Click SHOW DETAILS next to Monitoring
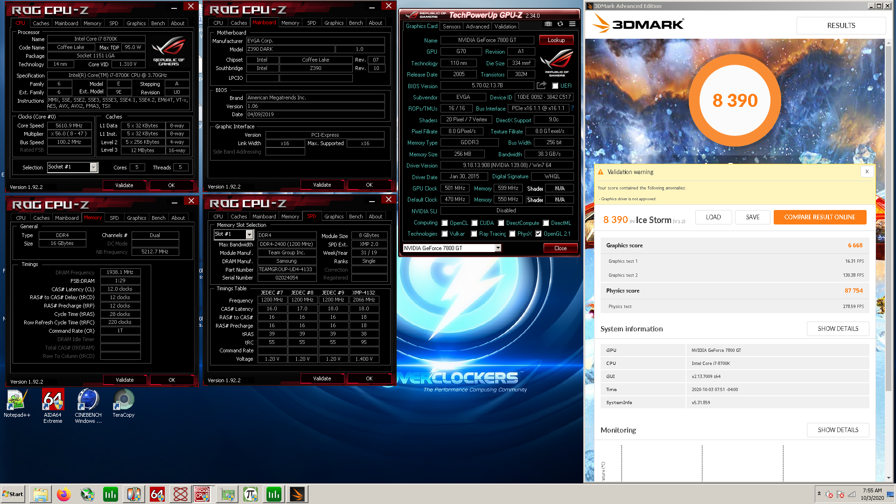The image size is (896, 504). click(838, 430)
